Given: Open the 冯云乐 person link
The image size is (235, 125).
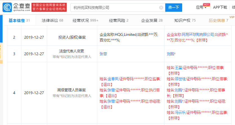Looking at the screenshot, I should [x=180, y=112].
